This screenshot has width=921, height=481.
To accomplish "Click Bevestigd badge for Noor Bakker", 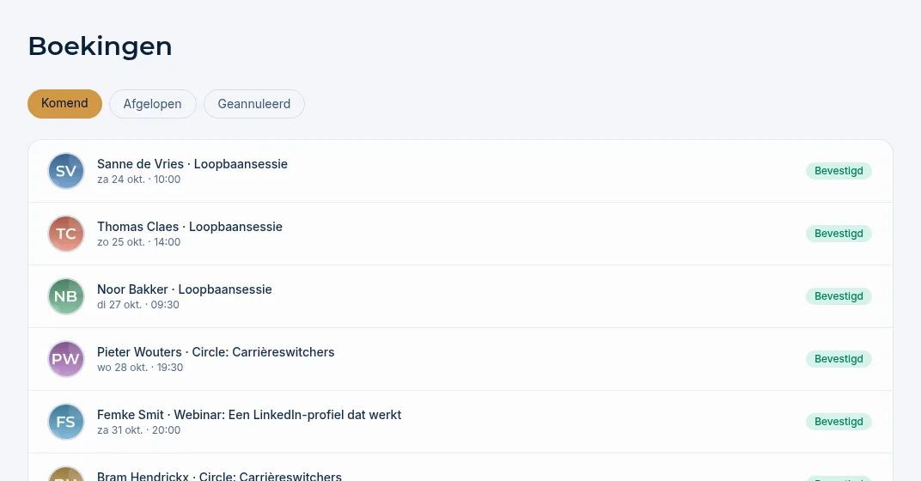I will click(839, 296).
